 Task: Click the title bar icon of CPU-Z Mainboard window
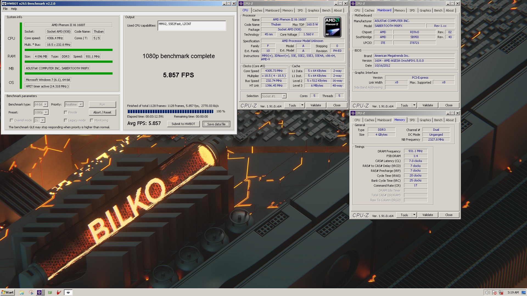point(353,4)
